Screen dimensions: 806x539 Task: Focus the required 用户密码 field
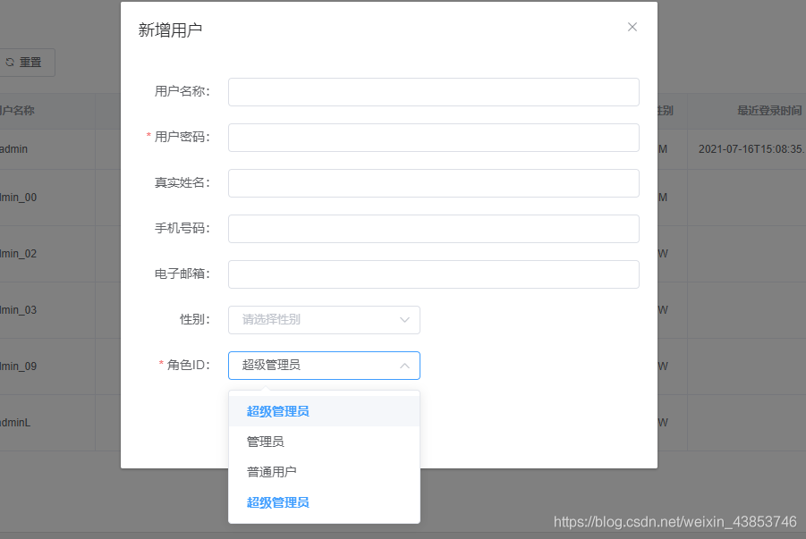click(x=433, y=137)
